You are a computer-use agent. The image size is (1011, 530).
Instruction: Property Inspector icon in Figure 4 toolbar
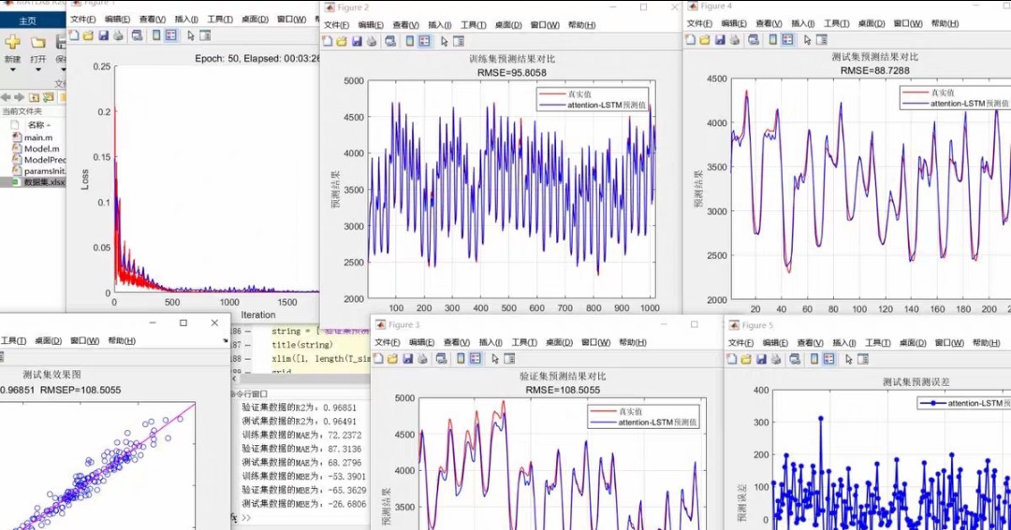(822, 40)
